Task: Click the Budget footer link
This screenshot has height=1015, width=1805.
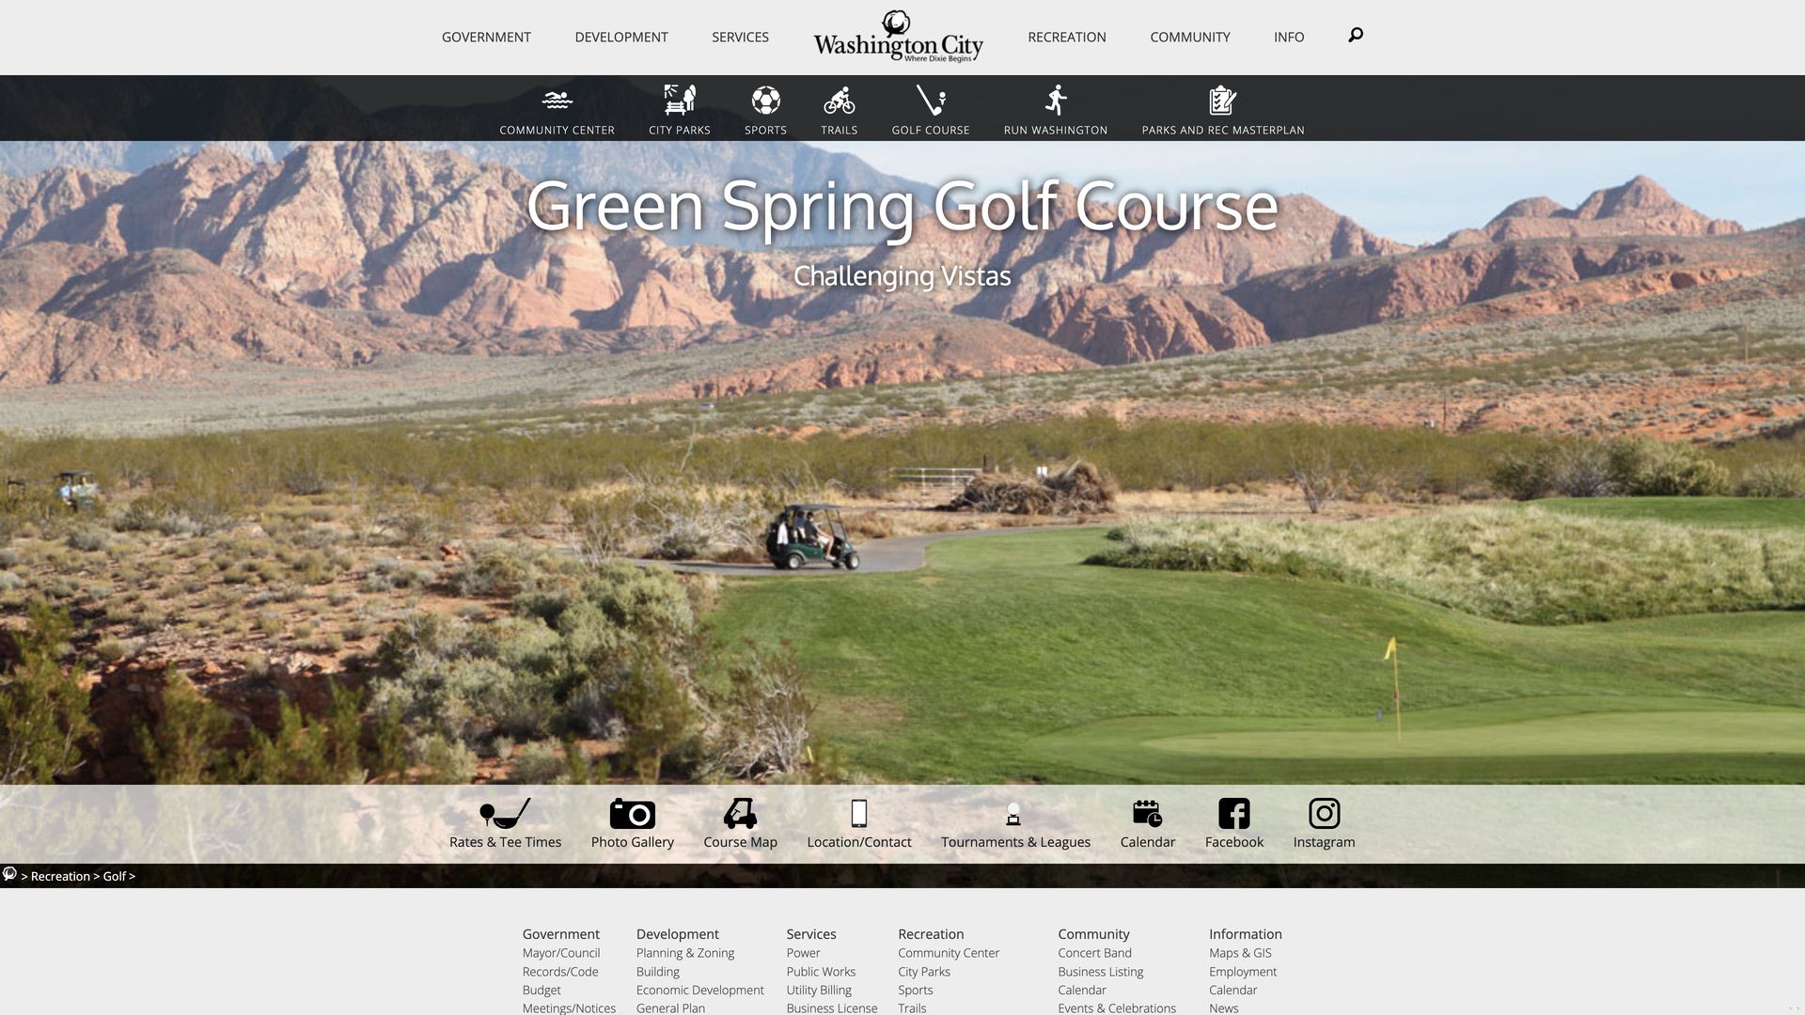Action: coord(541,990)
